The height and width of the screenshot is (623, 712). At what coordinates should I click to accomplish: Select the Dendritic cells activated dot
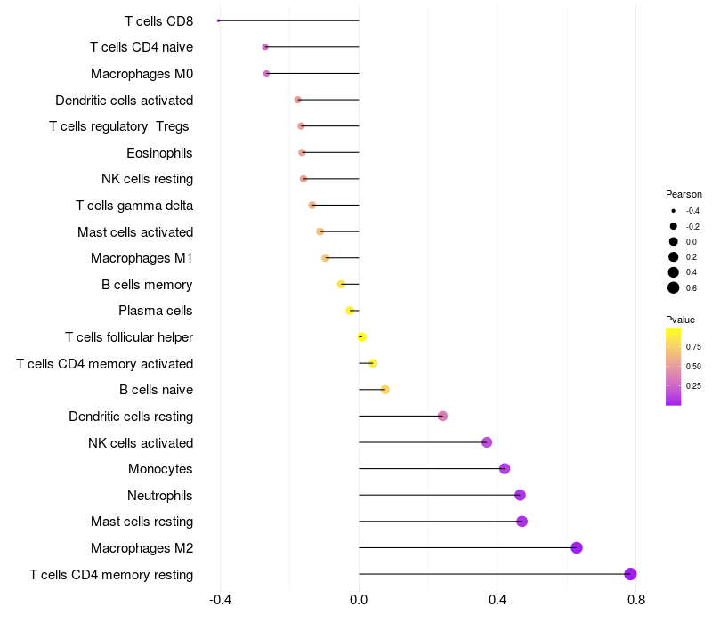click(298, 100)
